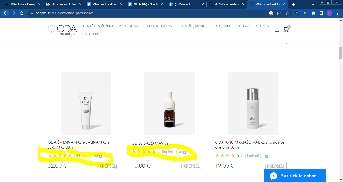The image size is (343, 183).
Task: Click the star rating of eye makeup remover
Action: [x=227, y=156]
